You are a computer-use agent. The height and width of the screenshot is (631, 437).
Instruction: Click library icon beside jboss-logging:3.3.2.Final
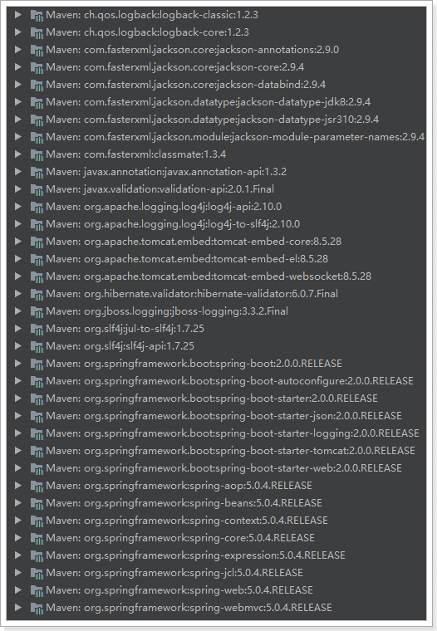(37, 312)
